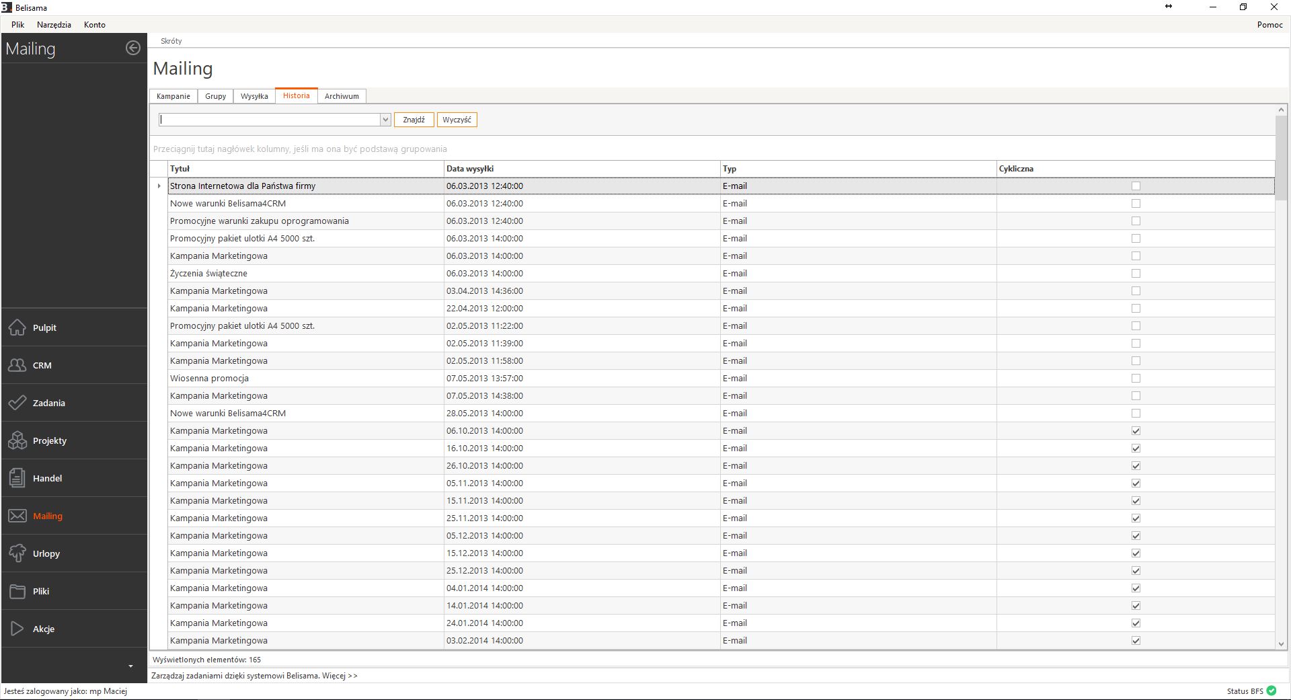Screen dimensions: 1291x700
Task: Uncheck Cykliczna for 06.10.2013 Kampania Marketingowa
Action: click(1136, 431)
